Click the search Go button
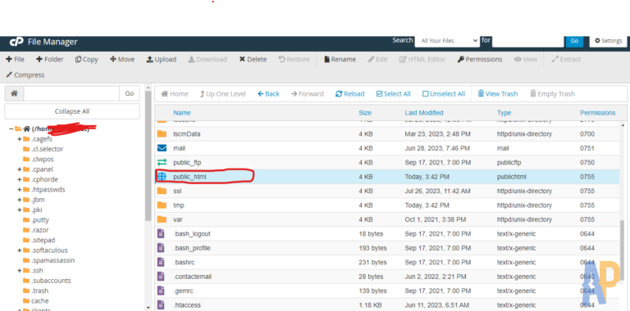This screenshot has height=311, width=630. point(574,41)
